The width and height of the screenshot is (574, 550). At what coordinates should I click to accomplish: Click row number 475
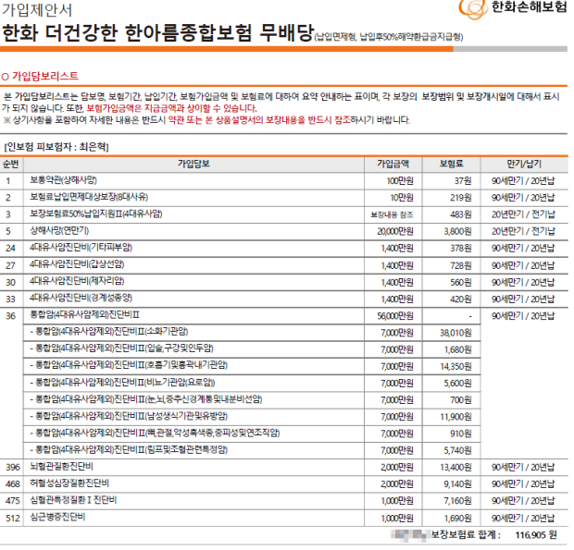(12, 501)
